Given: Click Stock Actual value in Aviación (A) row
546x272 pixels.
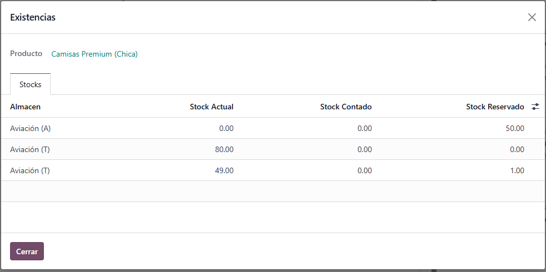Looking at the screenshot, I should 226,128.
